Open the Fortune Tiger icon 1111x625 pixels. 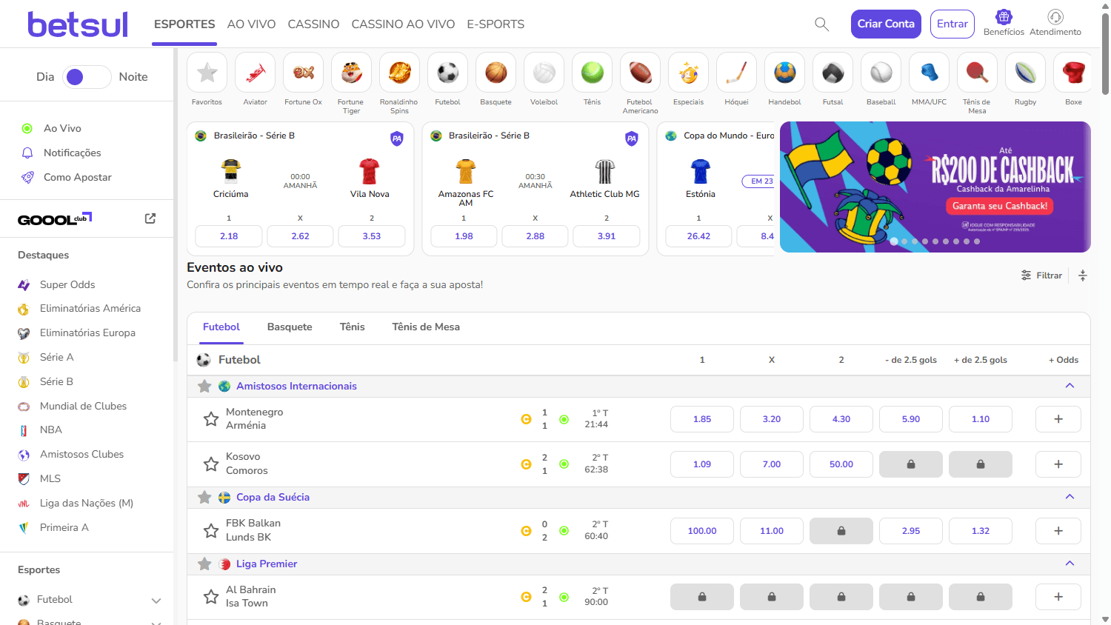350,73
